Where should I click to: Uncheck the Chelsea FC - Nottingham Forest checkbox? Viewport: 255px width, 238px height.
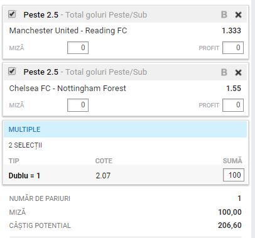click(x=12, y=71)
